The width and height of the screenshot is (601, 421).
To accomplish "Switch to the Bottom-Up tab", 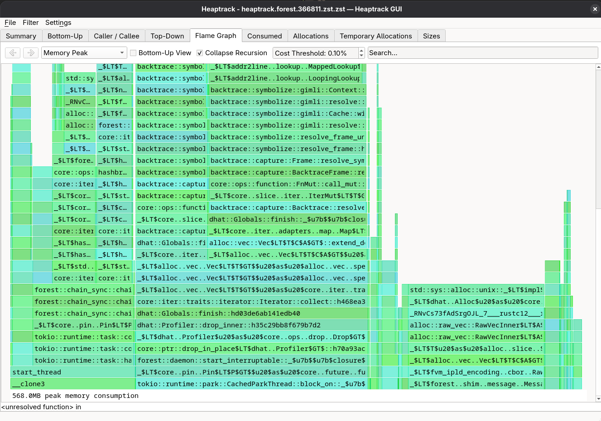I will [x=65, y=36].
